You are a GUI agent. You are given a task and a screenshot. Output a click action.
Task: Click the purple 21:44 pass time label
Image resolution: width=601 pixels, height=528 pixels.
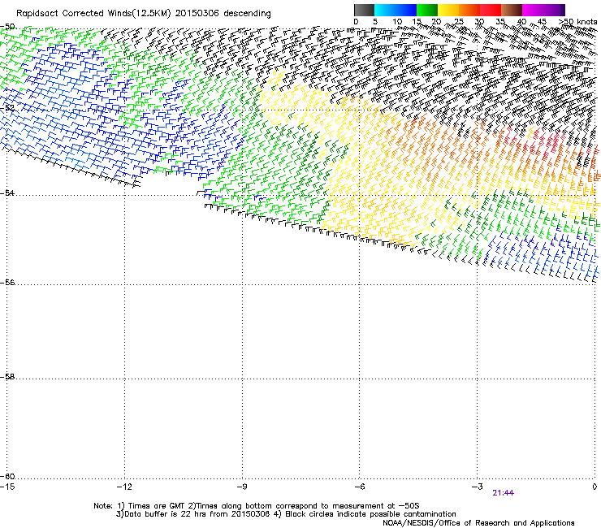click(504, 493)
